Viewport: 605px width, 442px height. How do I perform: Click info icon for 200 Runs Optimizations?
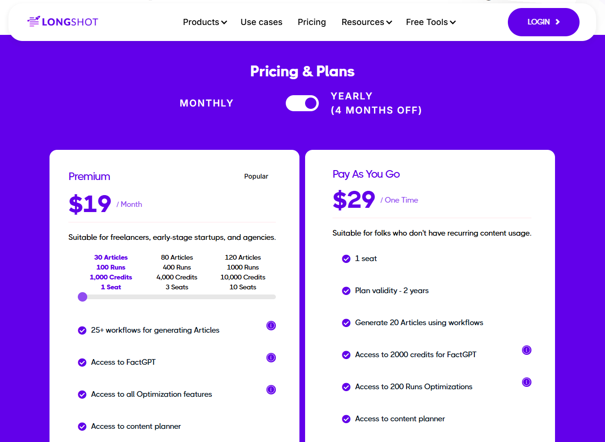point(527,382)
